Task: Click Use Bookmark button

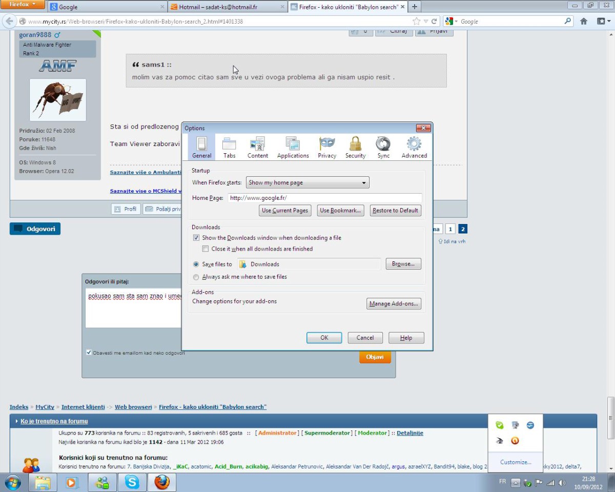Action: click(x=340, y=211)
